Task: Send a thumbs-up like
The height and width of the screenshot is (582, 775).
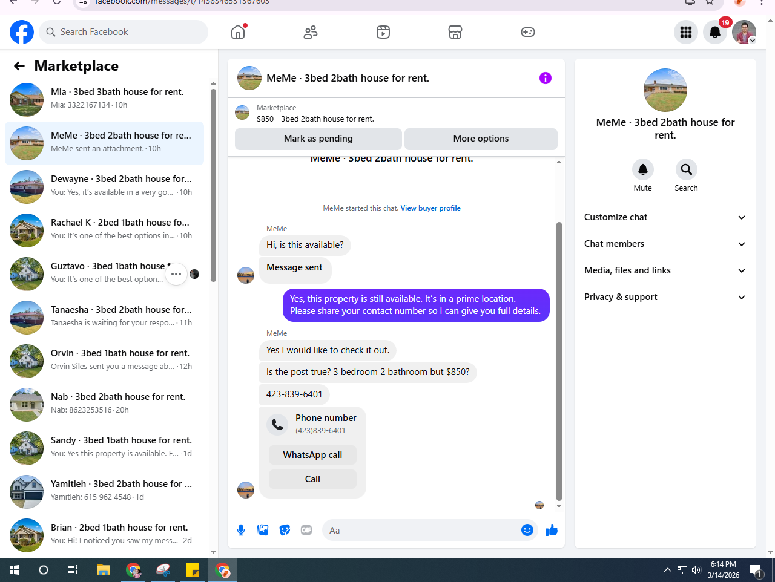Action: tap(552, 531)
